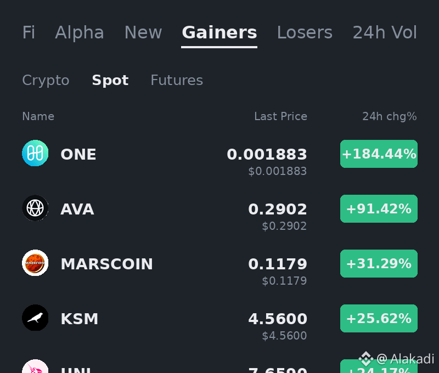Click the Binance logo beside Alakadi

click(x=366, y=358)
